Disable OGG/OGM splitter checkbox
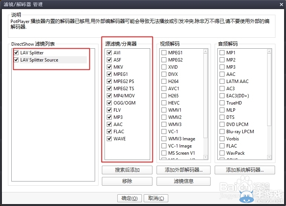The image size is (286, 206). pos(109,103)
